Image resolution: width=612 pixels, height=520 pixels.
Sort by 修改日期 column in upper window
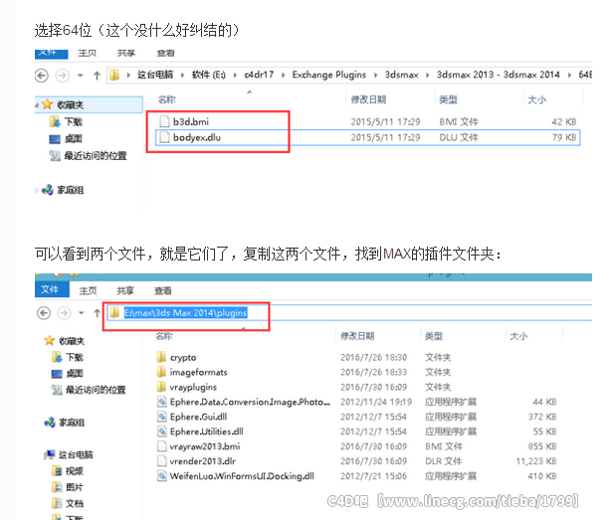coord(368,99)
